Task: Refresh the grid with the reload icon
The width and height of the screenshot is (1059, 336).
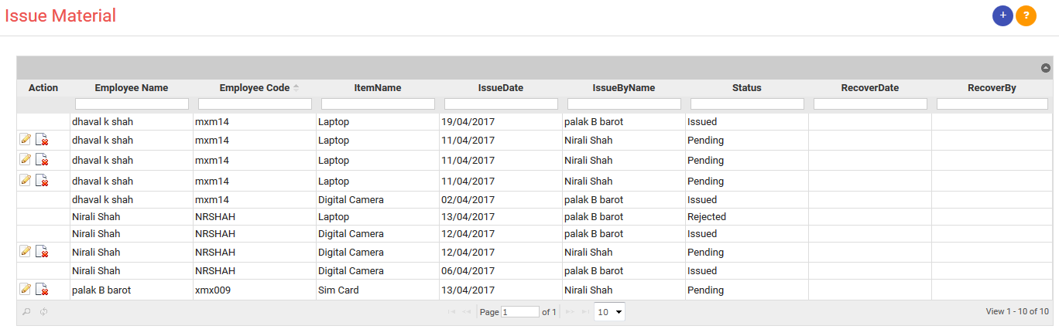Action: point(43,312)
